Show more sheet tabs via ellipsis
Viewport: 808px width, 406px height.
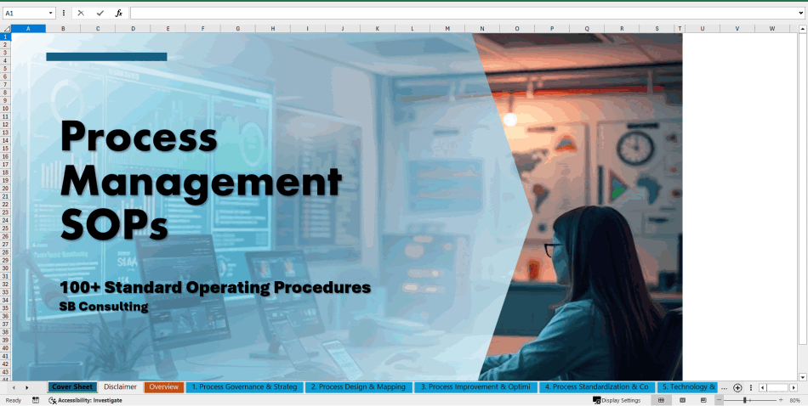724,387
